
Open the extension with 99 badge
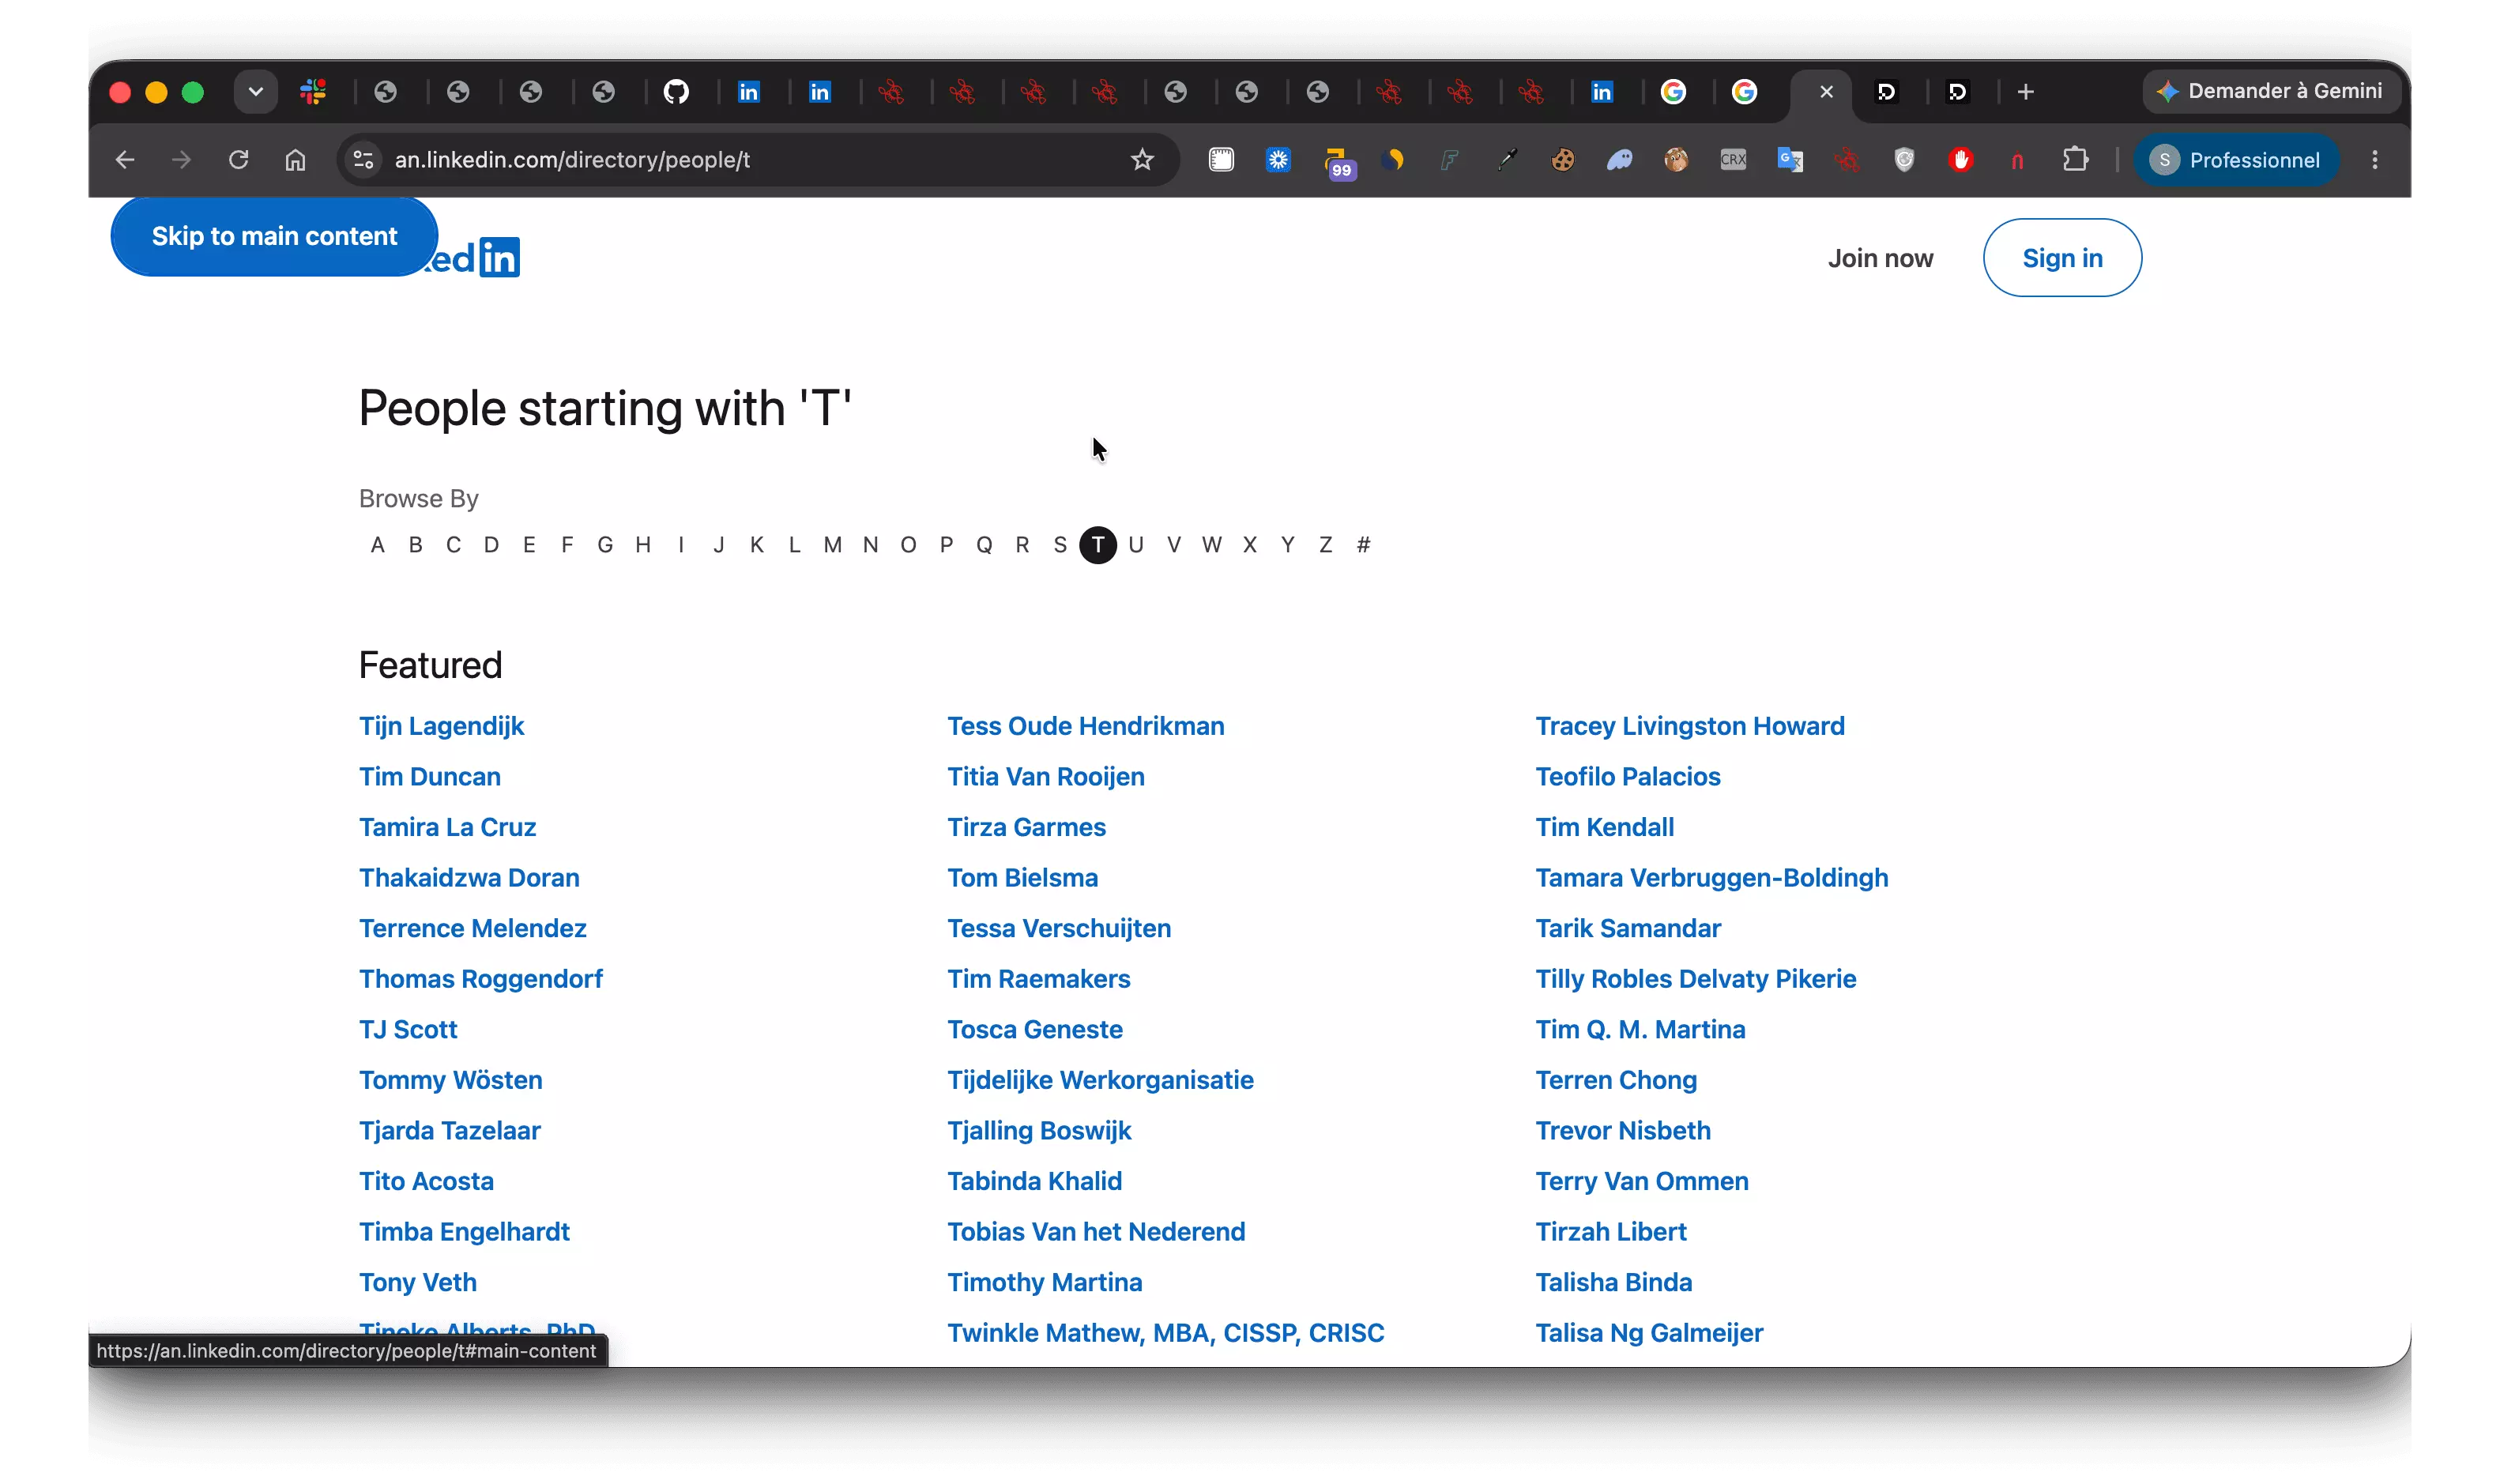1338,162
